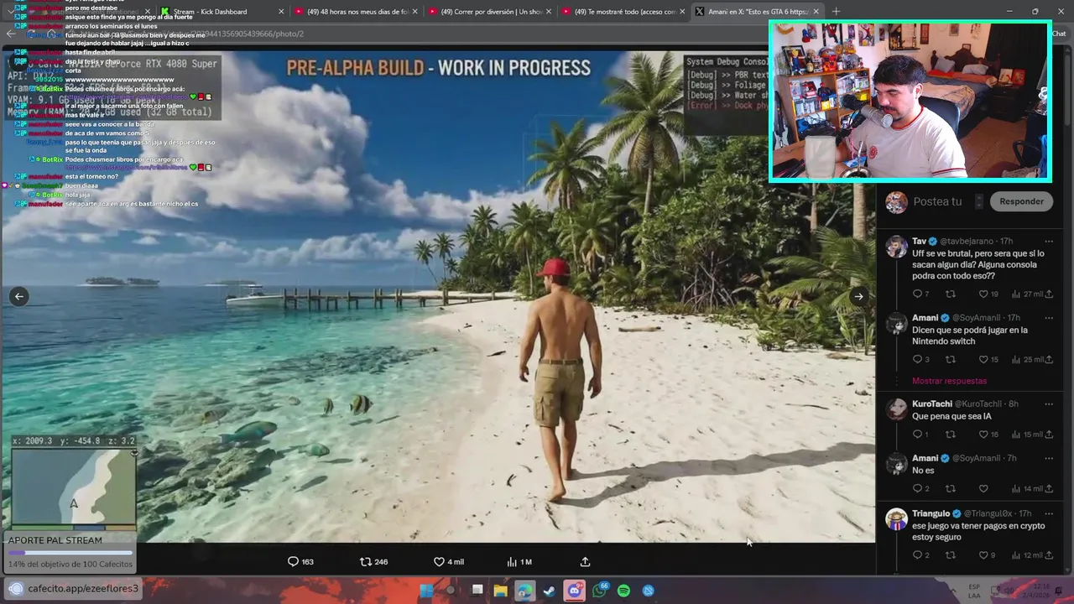Screen dimensions: 1074x604
Task: Like Amani's Nintendo switch reply with 15 likes
Action: pyautogui.click(x=988, y=360)
